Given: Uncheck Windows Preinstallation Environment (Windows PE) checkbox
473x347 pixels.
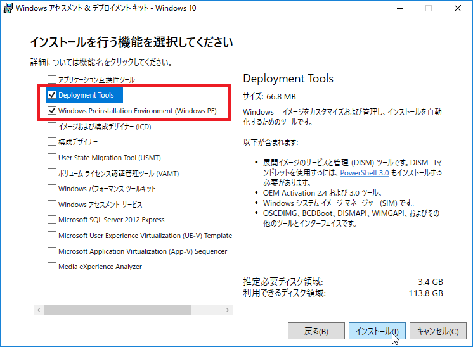Looking at the screenshot, I should [52, 111].
